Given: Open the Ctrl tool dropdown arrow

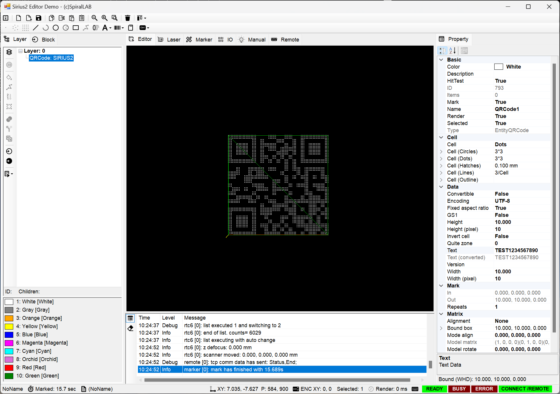Looking at the screenshot, I should 148,28.
